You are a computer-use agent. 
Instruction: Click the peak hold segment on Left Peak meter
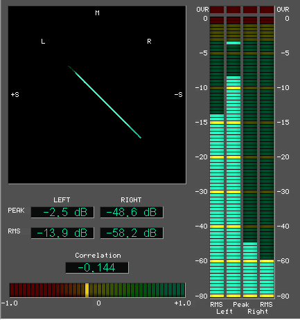pos(233,43)
